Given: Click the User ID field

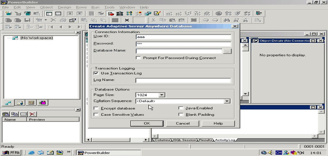Looking at the screenshot, I should pos(184,37).
